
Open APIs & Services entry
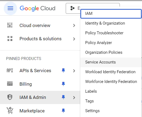coord(40,71)
